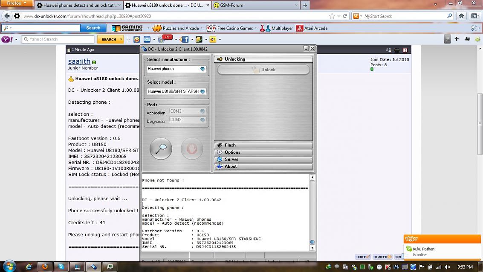483x272 pixels.
Task: Expand the Flash section panel
Action: coord(263,145)
